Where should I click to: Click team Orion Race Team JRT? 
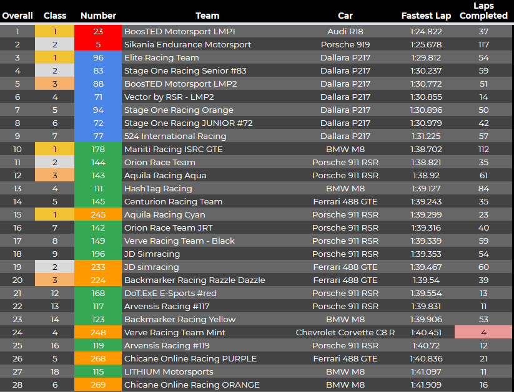click(168, 227)
